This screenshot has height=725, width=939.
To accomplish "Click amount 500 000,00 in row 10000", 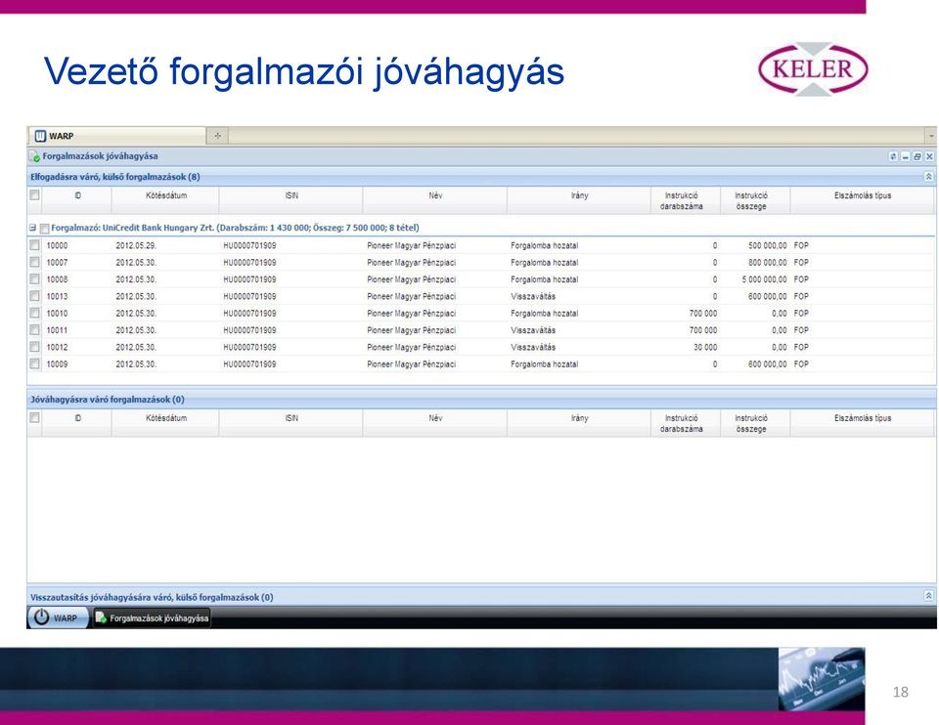I will coord(768,245).
